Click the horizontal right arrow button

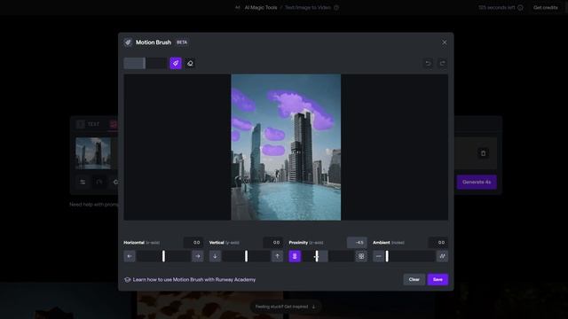[x=198, y=256]
